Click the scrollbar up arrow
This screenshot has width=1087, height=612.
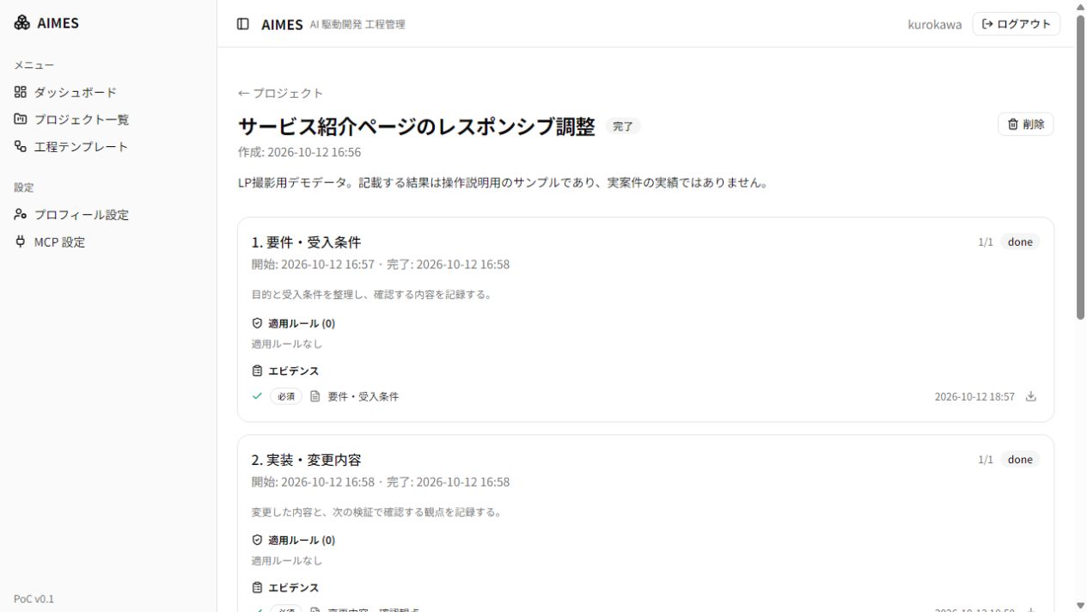point(1080,6)
